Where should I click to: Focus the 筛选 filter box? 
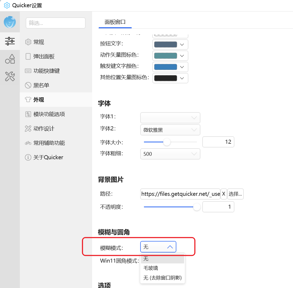[x=56, y=23]
